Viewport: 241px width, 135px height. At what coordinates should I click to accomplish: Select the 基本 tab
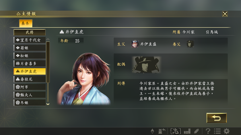[26, 23]
